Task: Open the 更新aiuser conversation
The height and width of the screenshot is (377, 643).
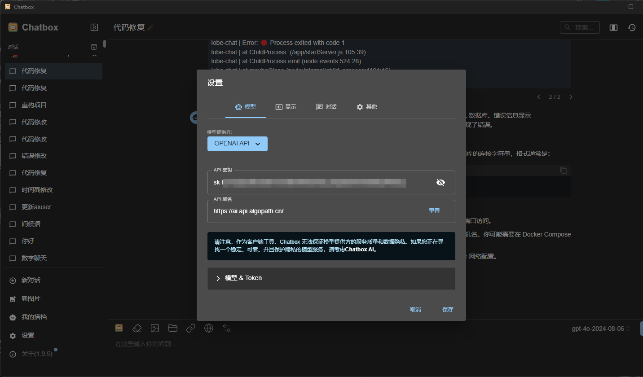Action: [x=53, y=207]
